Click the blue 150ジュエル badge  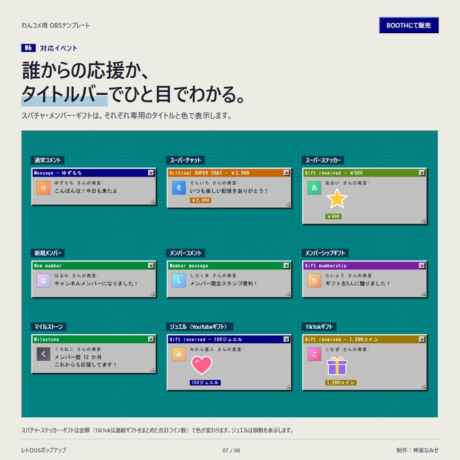coord(205,383)
